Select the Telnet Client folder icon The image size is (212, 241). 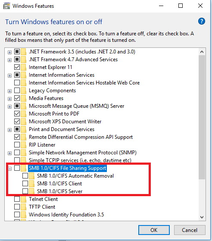click(24, 199)
